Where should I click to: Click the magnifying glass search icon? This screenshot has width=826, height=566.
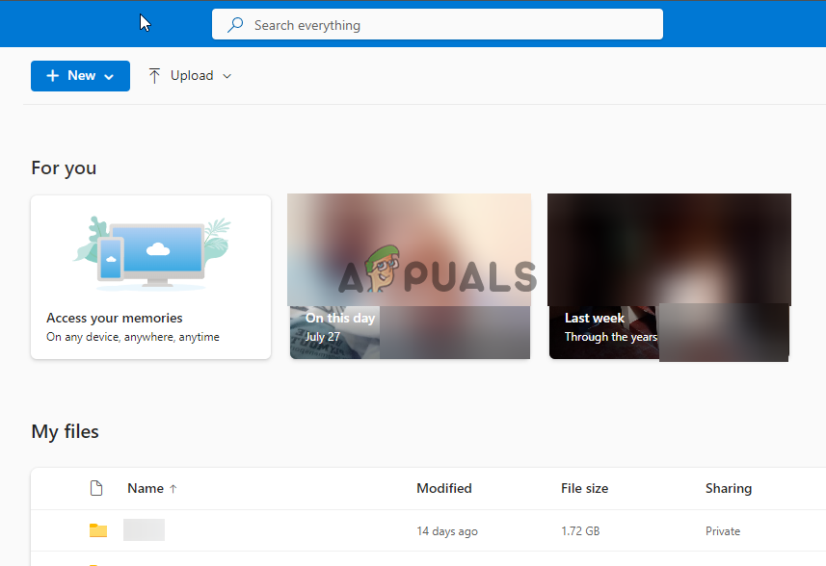point(234,24)
